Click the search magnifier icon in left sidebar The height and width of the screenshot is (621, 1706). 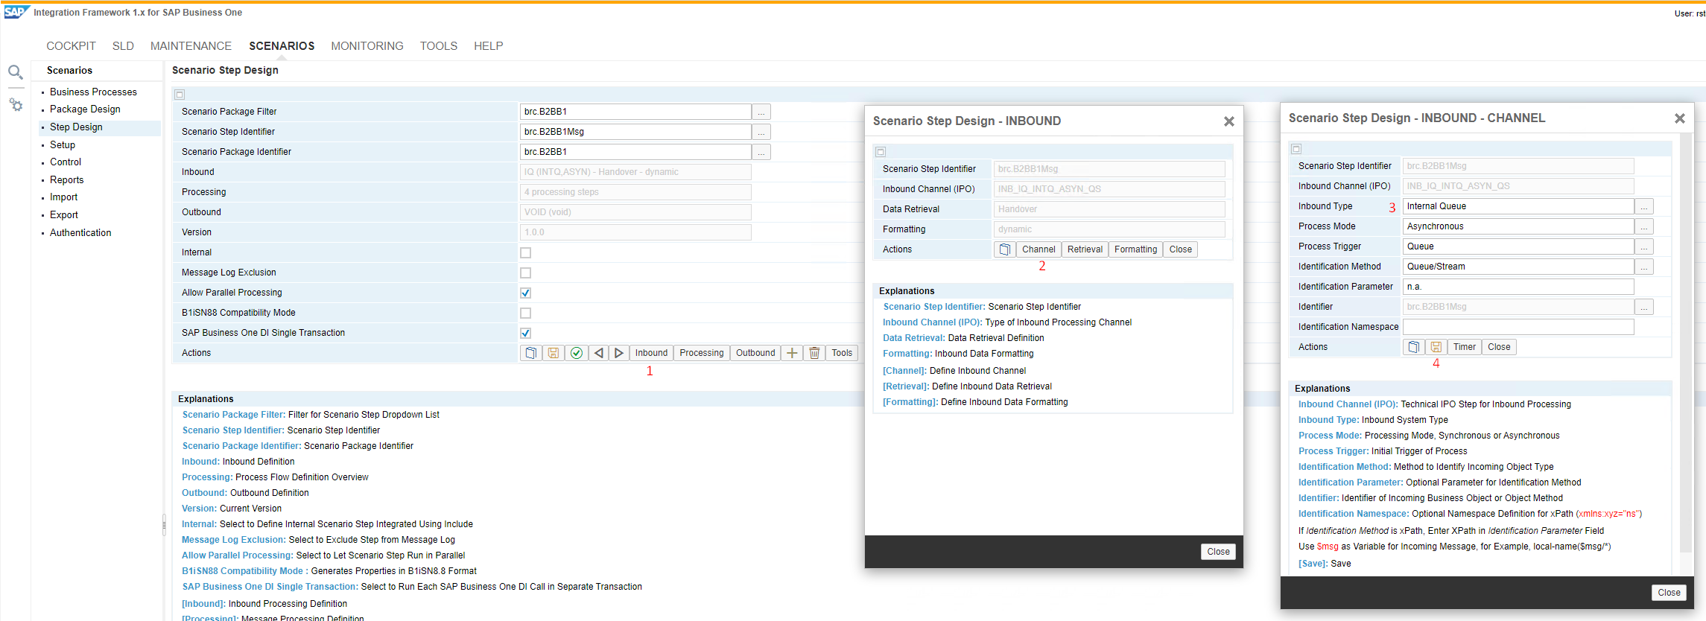[15, 72]
